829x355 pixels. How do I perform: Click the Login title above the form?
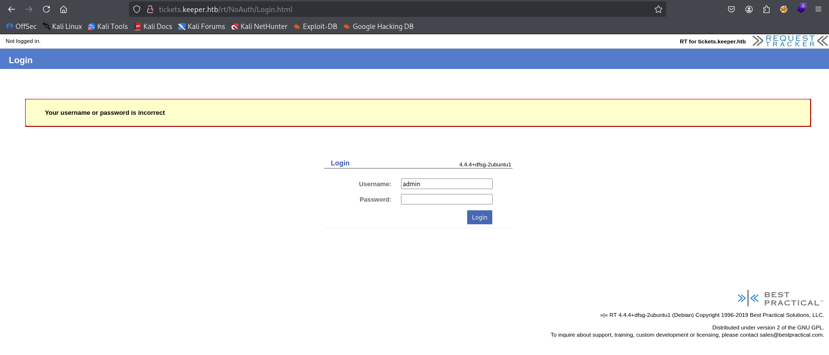click(340, 163)
